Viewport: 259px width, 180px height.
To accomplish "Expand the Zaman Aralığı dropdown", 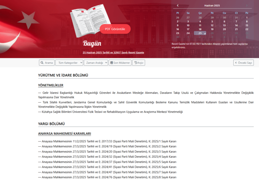I will [96, 63].
